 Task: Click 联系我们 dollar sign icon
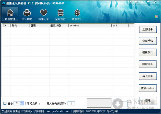coord(77,15)
